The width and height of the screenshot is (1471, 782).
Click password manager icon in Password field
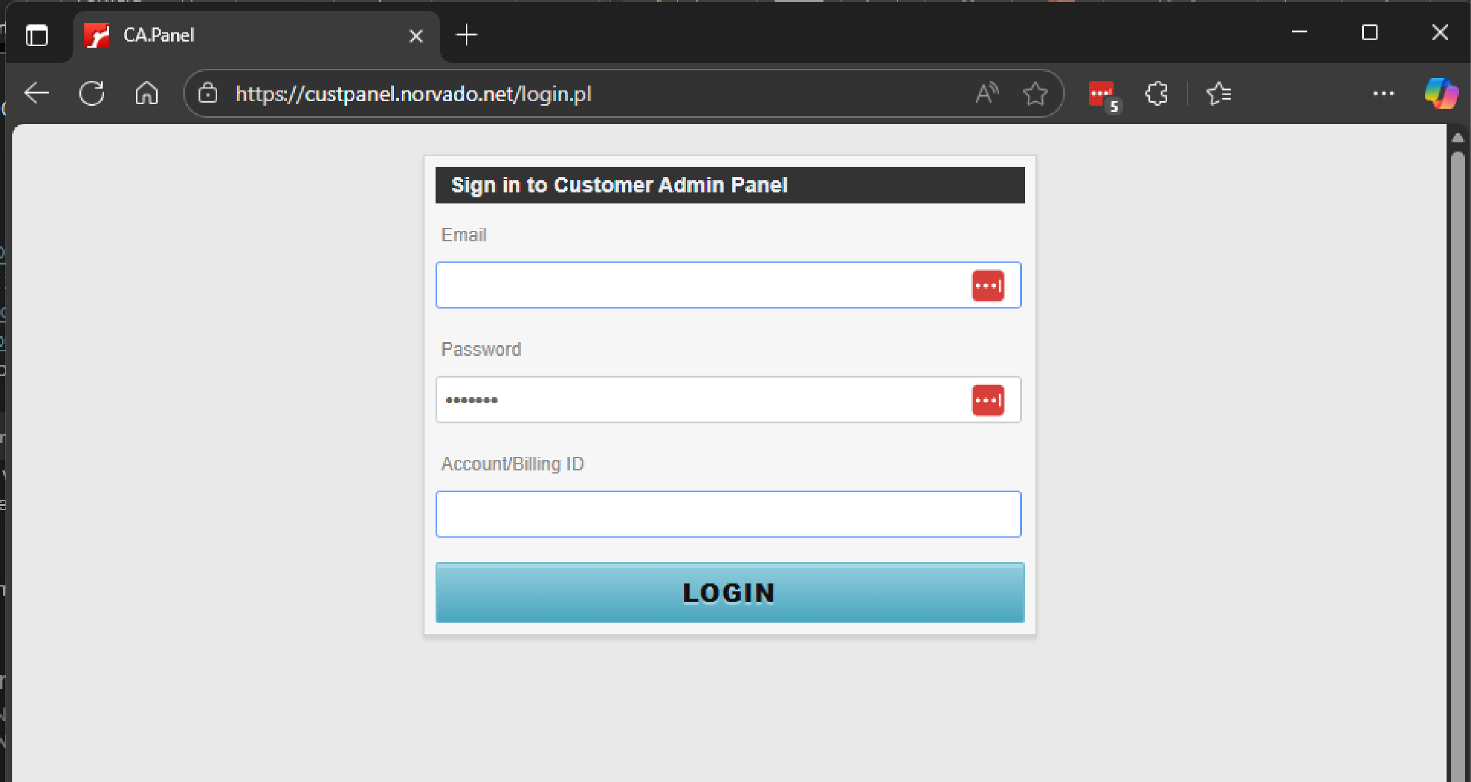[988, 400]
